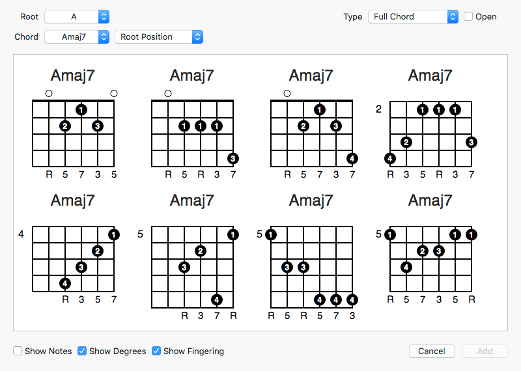The width and height of the screenshot is (521, 371).
Task: Pick the bottom-row Amaj7 diagram labeled R 3 7 R
Action: coord(192,267)
